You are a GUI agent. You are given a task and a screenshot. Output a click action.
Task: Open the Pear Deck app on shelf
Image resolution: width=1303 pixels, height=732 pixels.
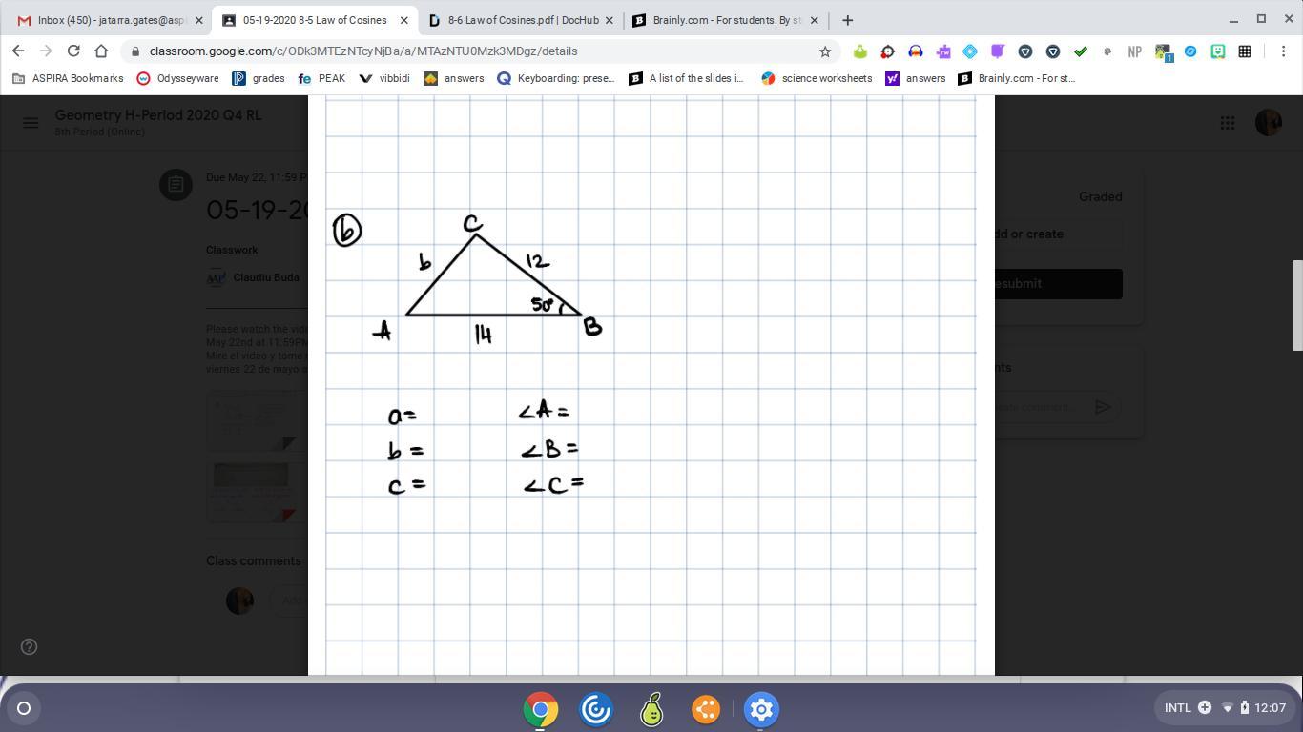pyautogui.click(x=651, y=709)
